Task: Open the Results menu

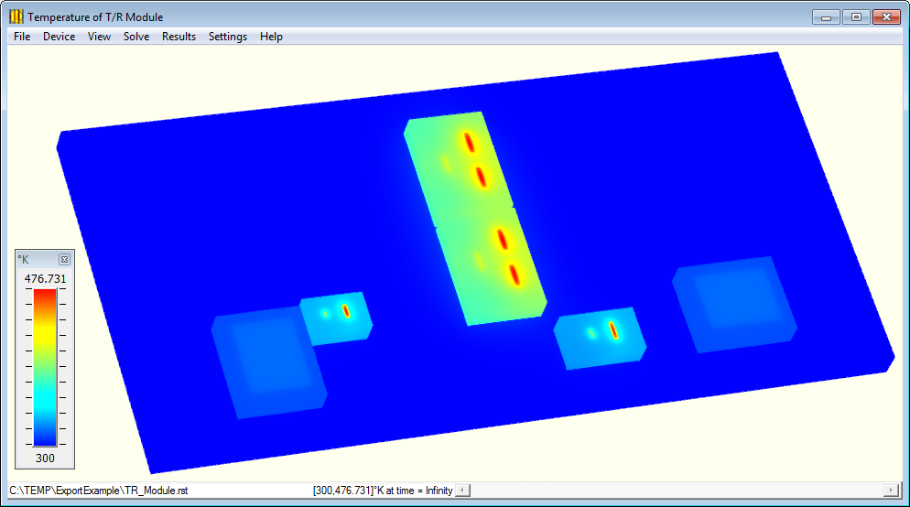Action: (179, 37)
